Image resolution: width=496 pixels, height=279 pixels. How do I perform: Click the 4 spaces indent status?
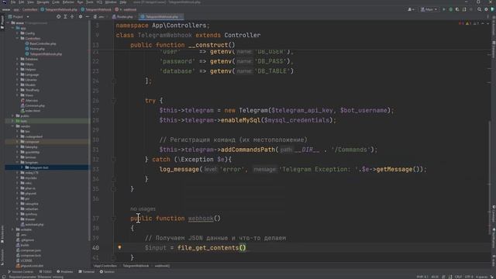[481, 277]
